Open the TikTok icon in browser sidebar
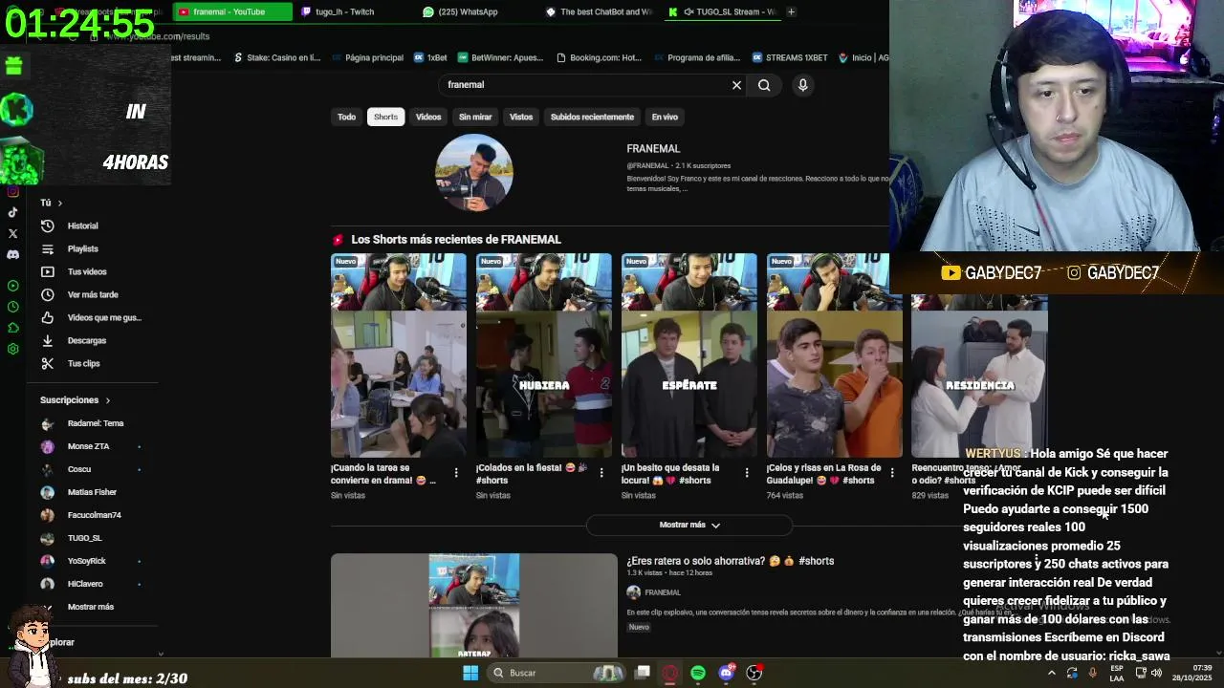Image resolution: width=1224 pixels, height=688 pixels. [12, 212]
